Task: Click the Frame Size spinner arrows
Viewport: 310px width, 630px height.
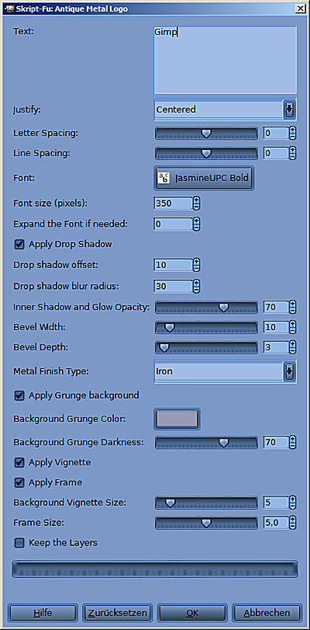Action: point(293,522)
